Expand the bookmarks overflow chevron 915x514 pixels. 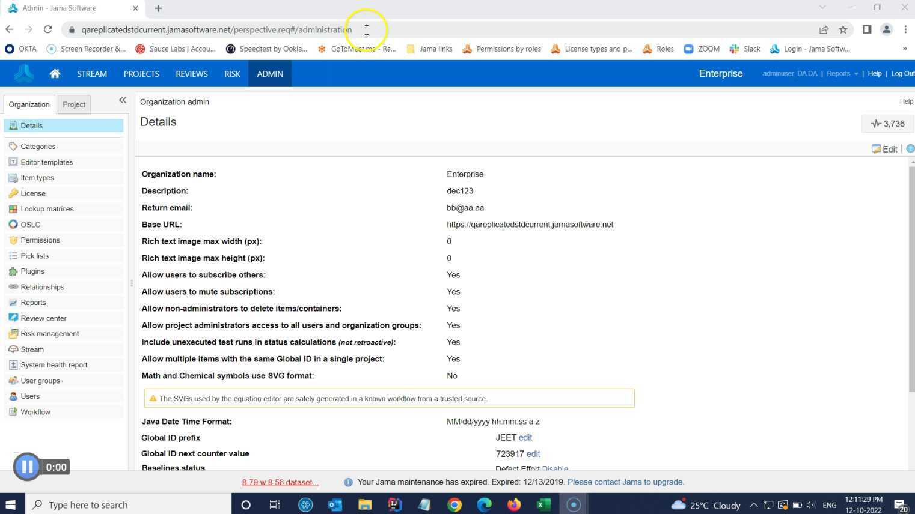(904, 49)
